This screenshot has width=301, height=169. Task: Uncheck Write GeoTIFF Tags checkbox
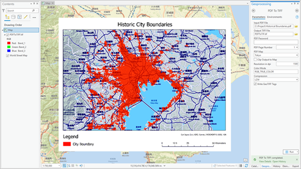[255, 84]
